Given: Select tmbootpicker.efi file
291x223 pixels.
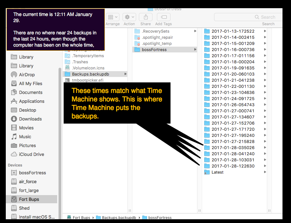Looking at the screenshot, I should tap(95, 80).
